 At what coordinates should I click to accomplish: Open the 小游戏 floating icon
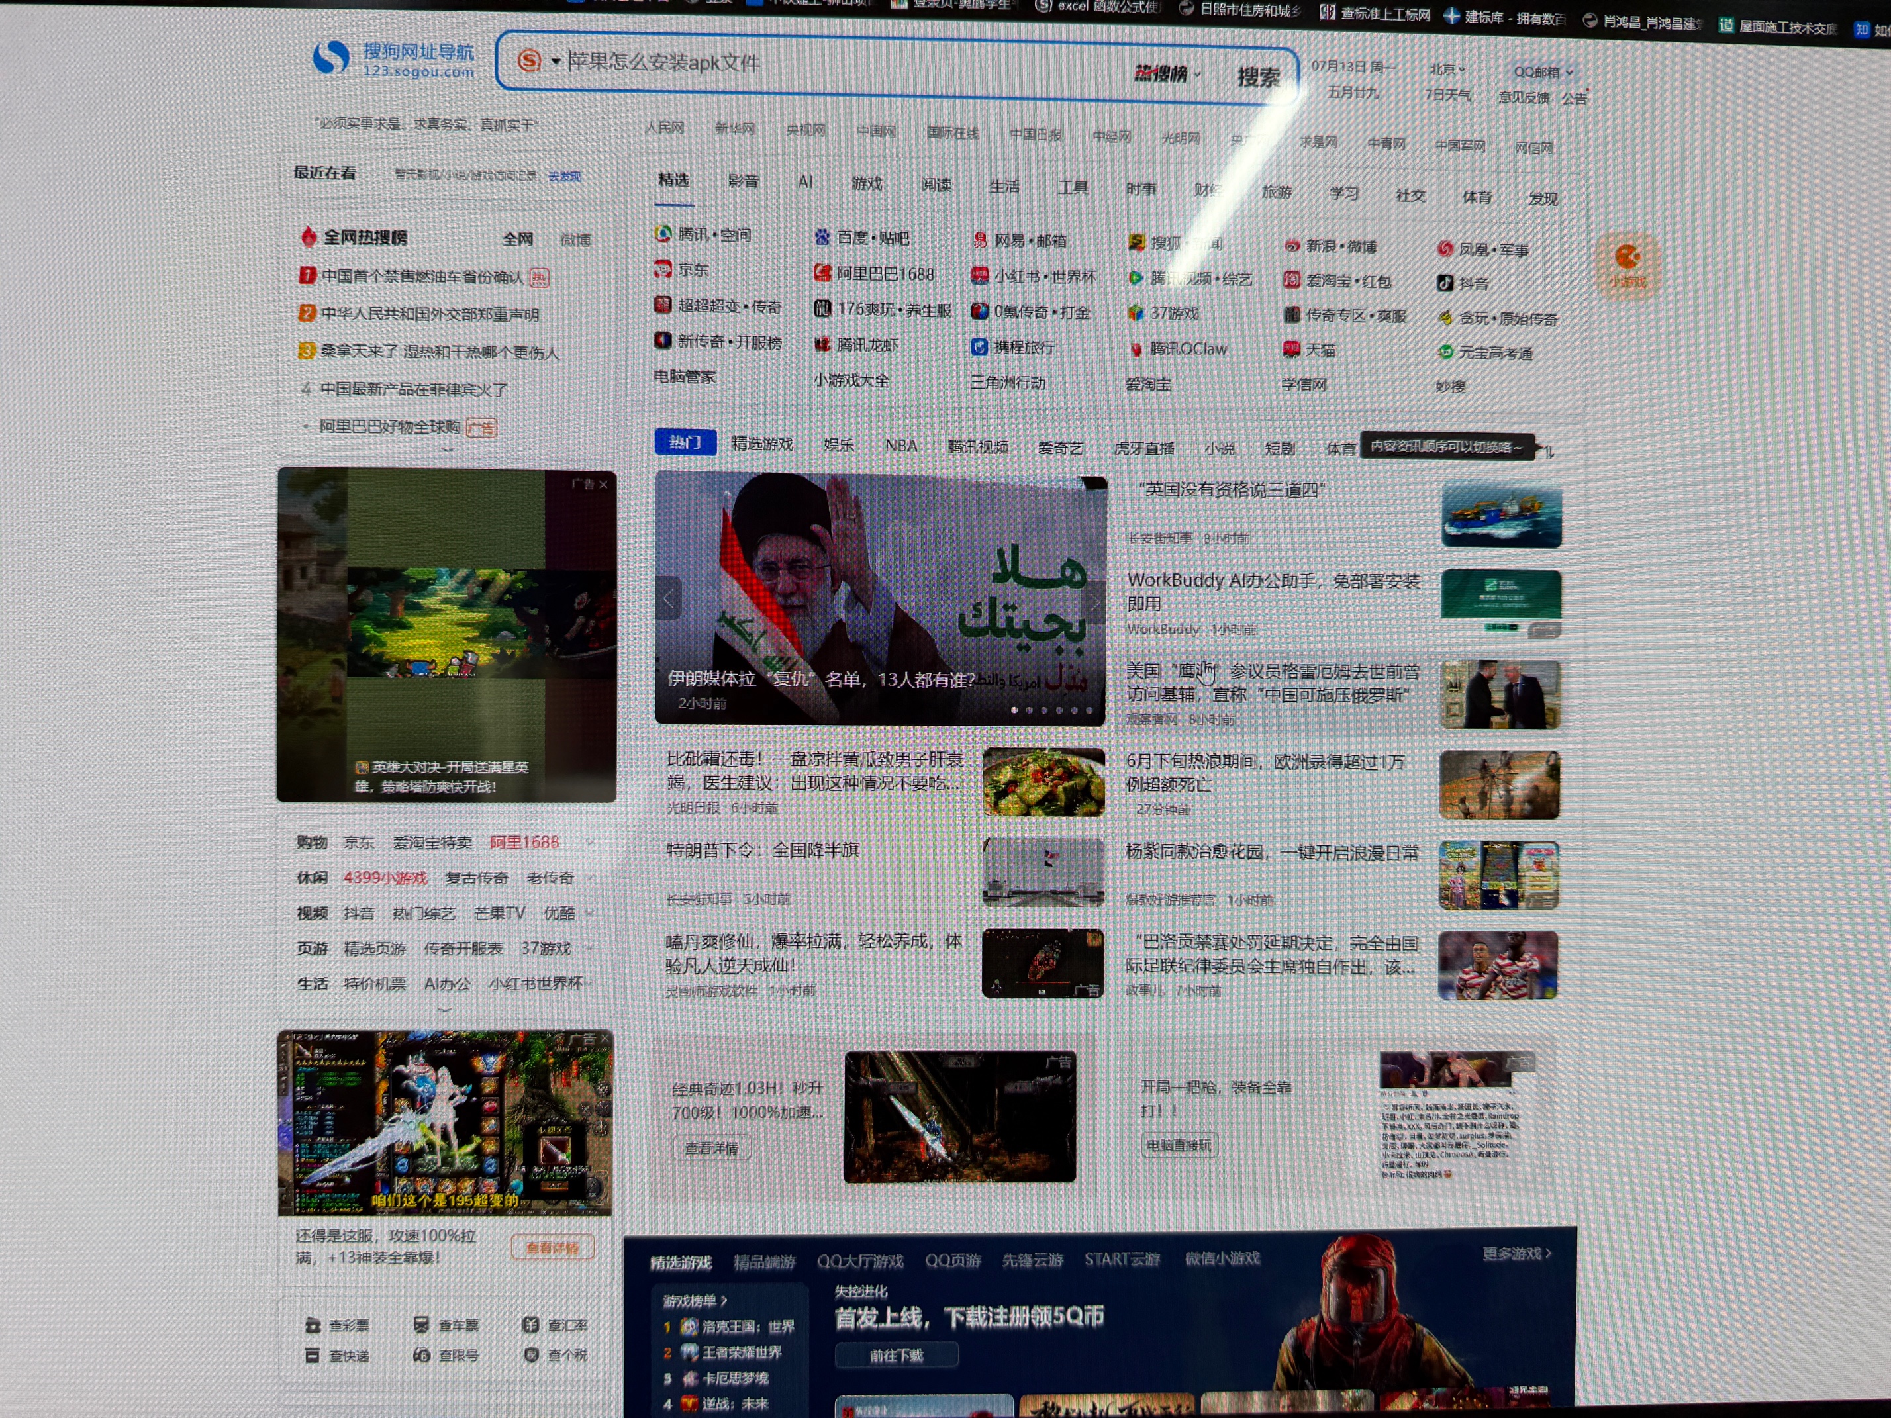coord(1627,265)
